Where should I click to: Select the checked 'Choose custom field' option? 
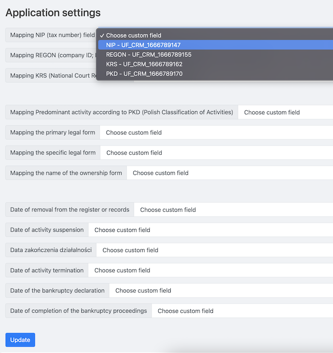133,35
